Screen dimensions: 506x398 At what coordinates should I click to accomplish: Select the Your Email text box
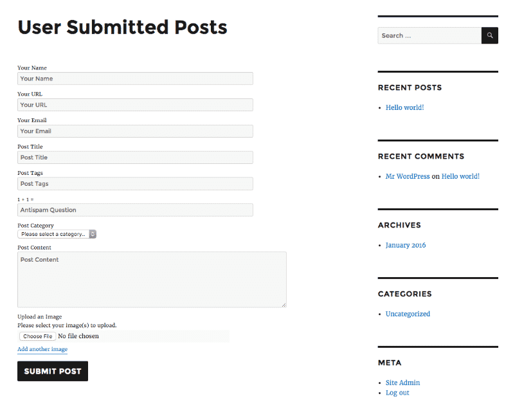(135, 131)
